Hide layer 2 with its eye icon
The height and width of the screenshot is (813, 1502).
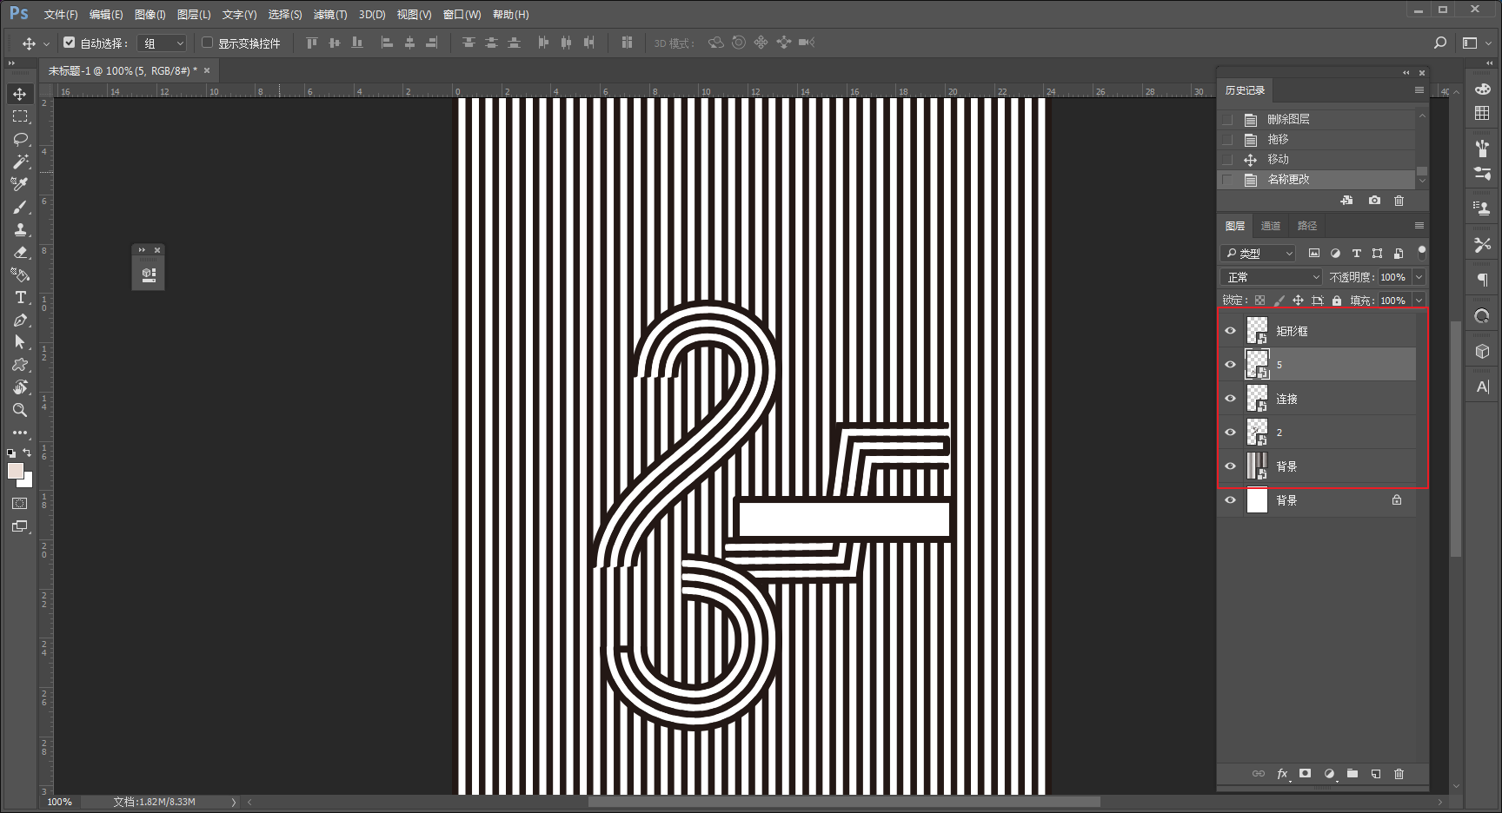click(1230, 433)
